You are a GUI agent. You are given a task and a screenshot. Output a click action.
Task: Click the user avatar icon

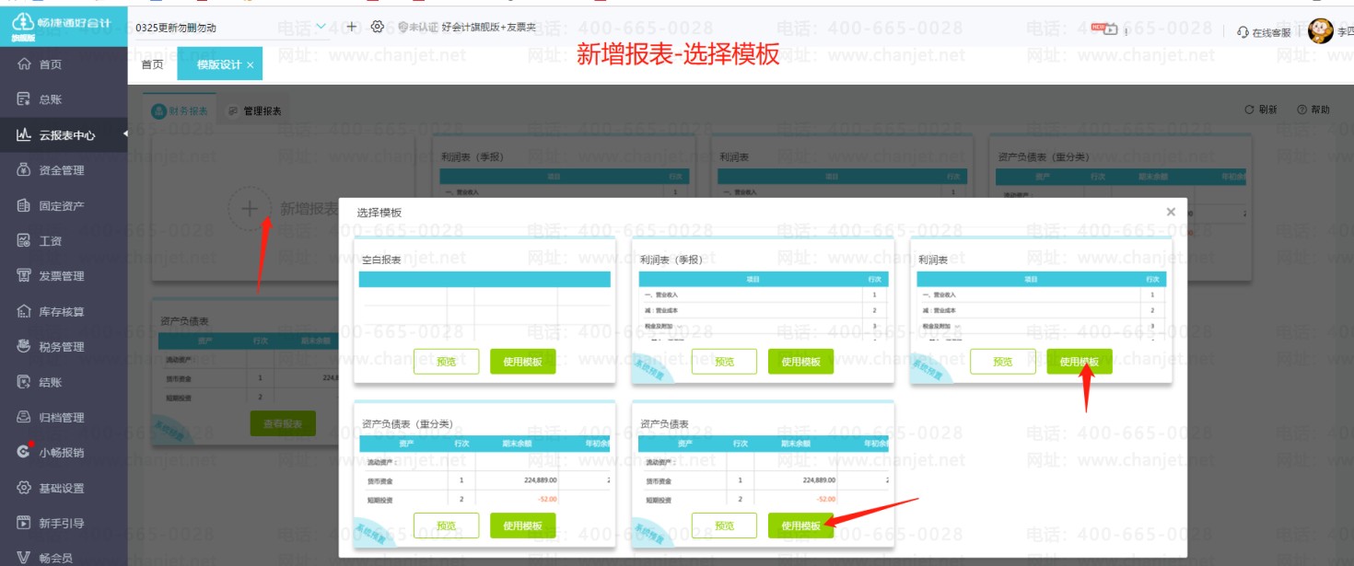click(x=1320, y=31)
